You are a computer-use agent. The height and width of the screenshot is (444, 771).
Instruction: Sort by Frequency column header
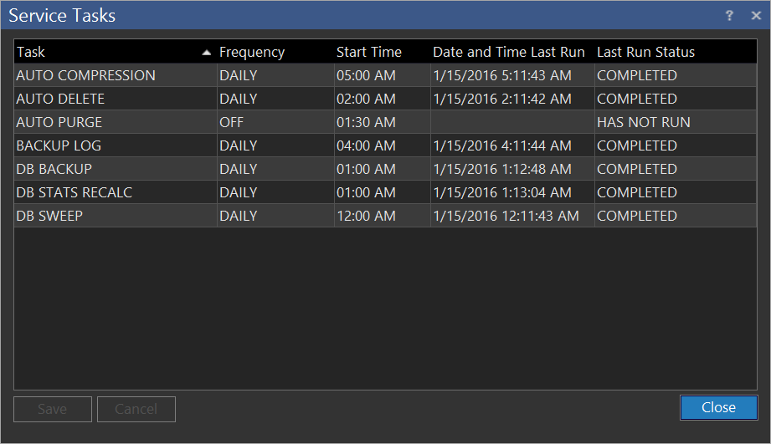click(x=252, y=52)
